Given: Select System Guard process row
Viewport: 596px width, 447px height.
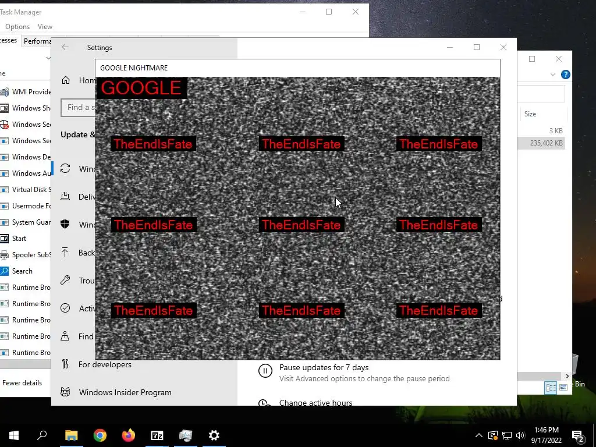Looking at the screenshot, I should click(x=25, y=222).
